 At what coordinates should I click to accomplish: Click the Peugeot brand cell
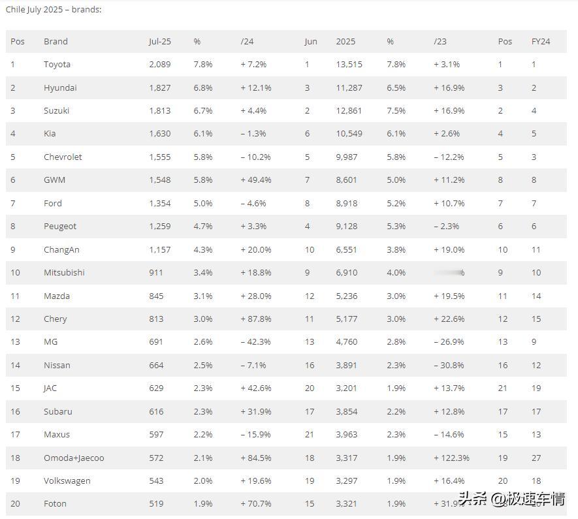(60, 227)
